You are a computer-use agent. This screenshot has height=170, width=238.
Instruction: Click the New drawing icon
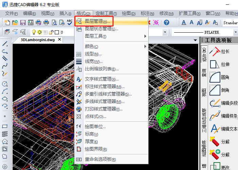[x=7, y=22]
